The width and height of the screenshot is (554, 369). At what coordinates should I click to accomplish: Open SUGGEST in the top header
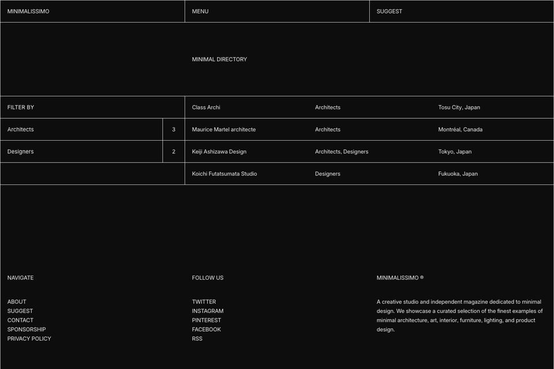(x=390, y=12)
